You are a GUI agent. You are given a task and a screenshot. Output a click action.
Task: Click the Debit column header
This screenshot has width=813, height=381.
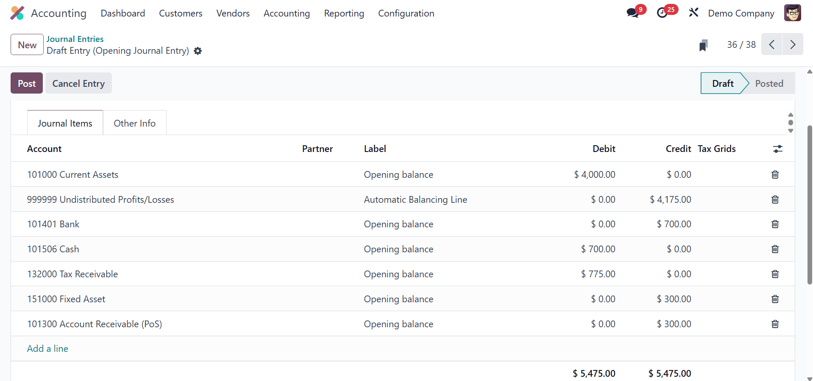coord(604,149)
